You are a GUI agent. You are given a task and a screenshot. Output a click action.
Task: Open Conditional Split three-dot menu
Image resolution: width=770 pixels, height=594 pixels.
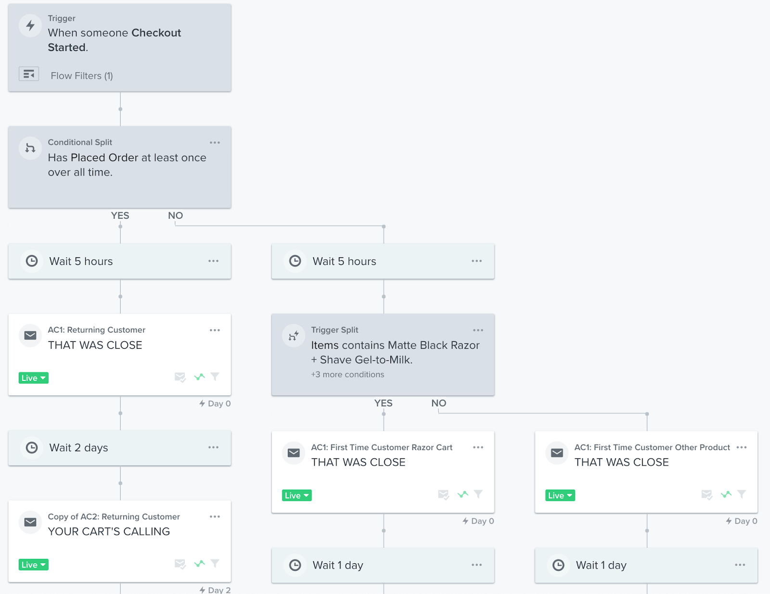tap(215, 143)
